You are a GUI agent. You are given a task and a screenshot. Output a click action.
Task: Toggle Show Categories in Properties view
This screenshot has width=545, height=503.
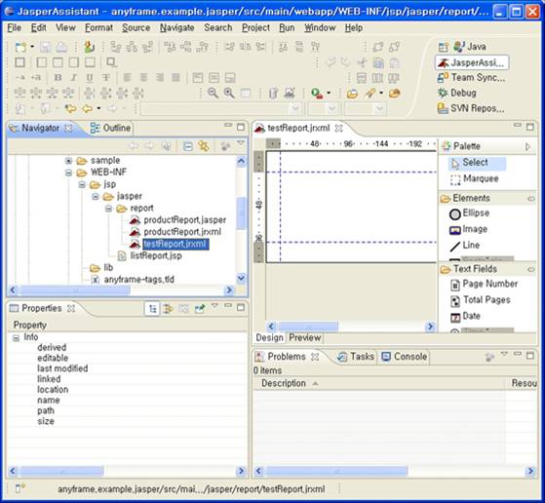point(152,309)
